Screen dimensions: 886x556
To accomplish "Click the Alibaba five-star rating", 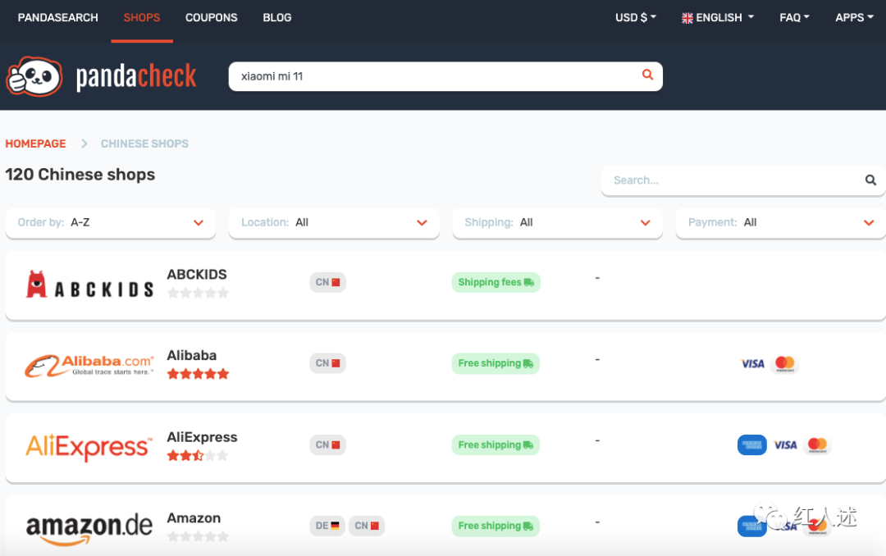I will coord(198,374).
